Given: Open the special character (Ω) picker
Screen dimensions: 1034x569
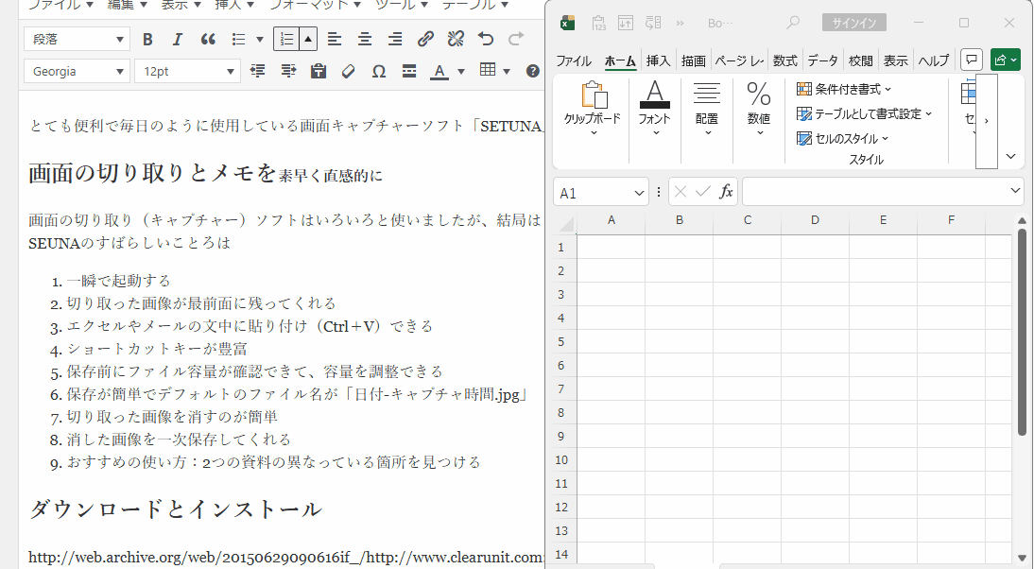Looking at the screenshot, I should [379, 71].
